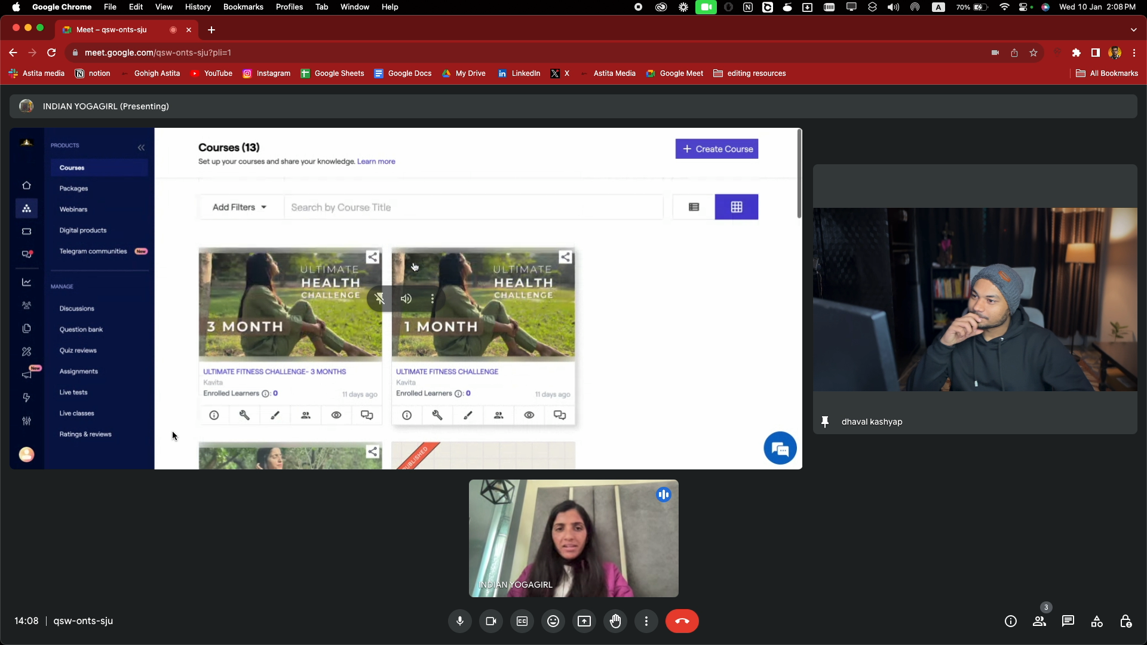Click the Raise hand icon

click(x=615, y=621)
